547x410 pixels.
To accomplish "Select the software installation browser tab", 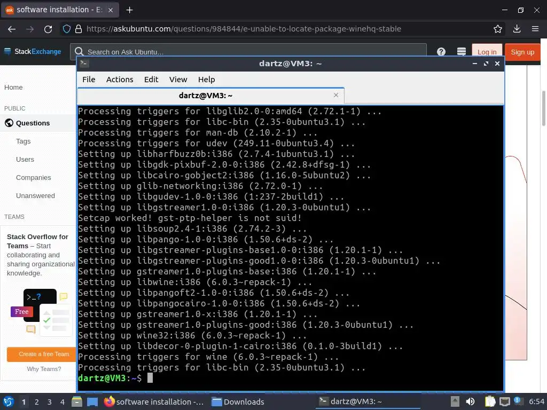I will [60, 10].
